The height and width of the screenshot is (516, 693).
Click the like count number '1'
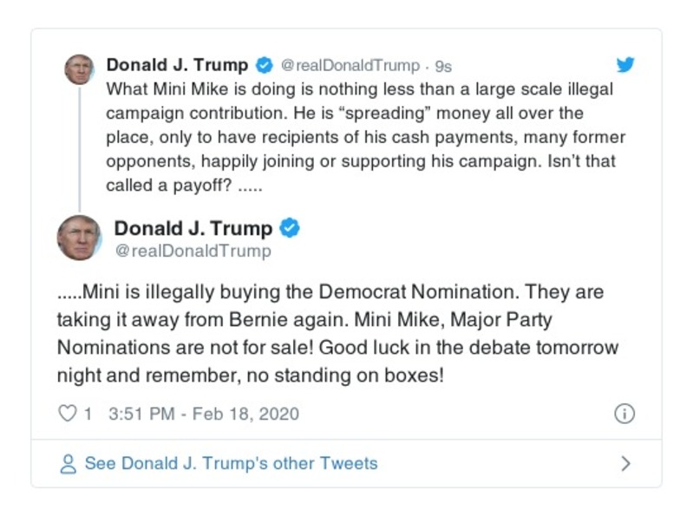pos(88,414)
